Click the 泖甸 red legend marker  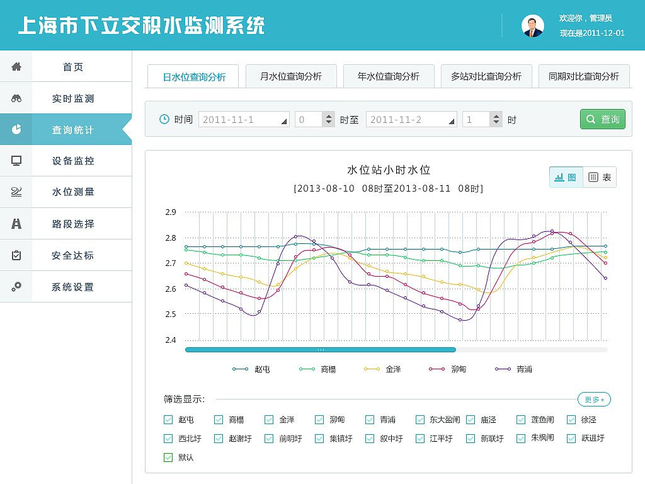pos(437,369)
